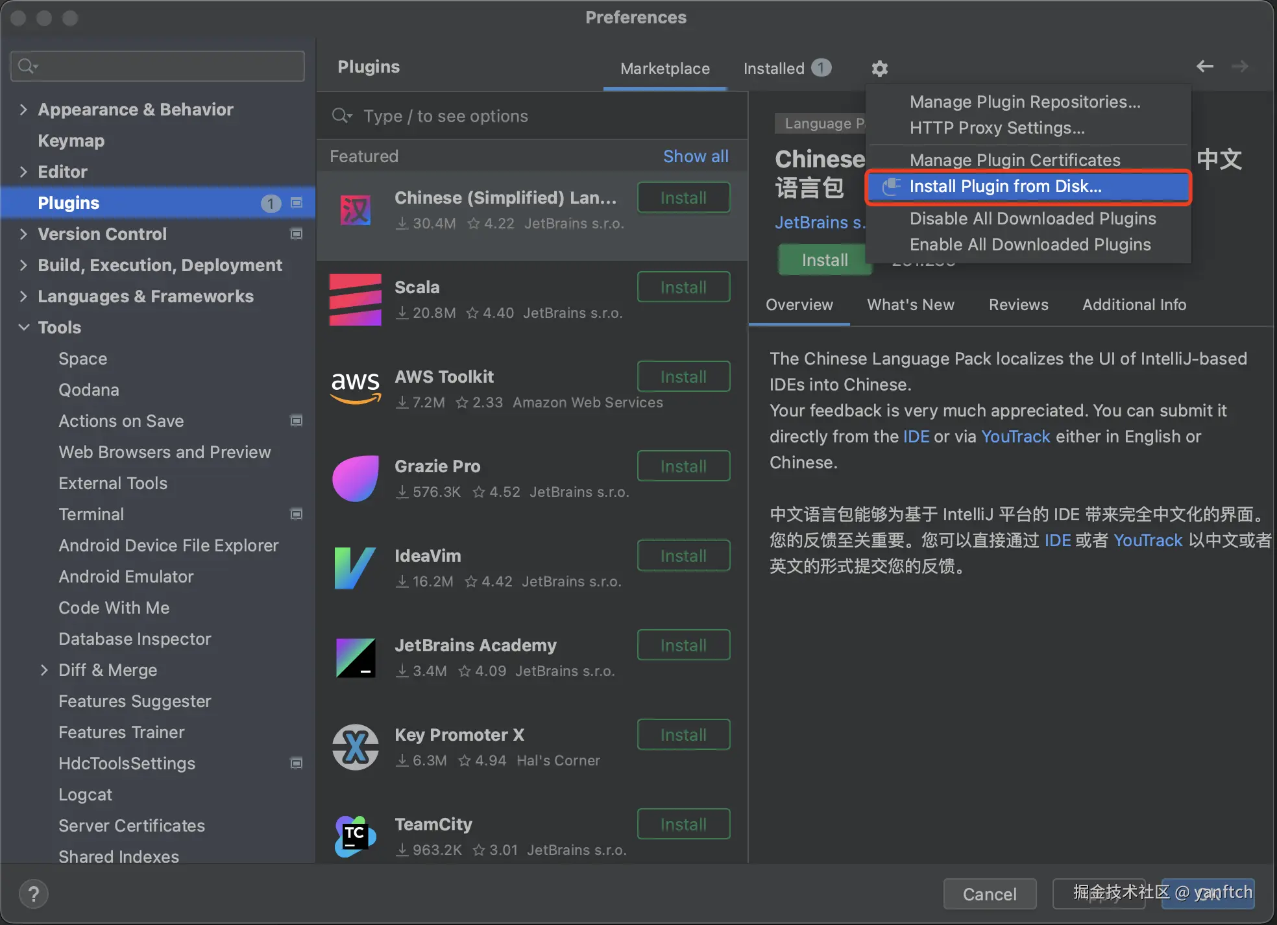Click the help question mark button
The image size is (1277, 925).
(34, 894)
